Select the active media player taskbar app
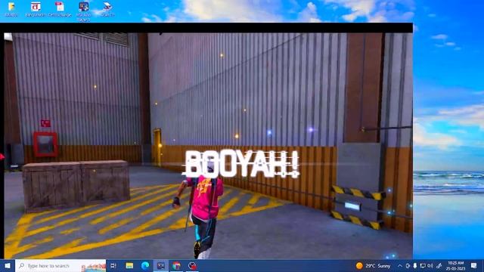The image size is (484, 272). tap(161, 265)
